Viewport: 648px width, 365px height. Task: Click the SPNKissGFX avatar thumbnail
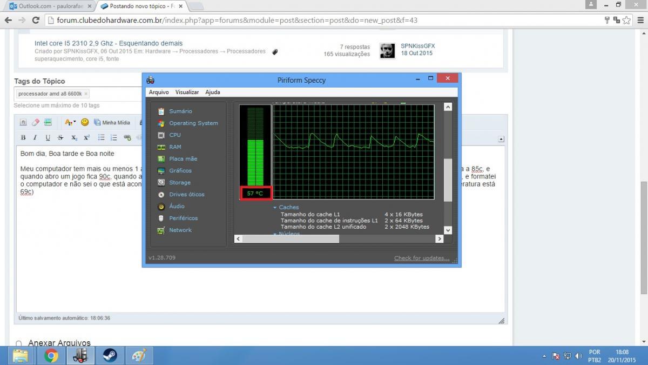pos(387,51)
